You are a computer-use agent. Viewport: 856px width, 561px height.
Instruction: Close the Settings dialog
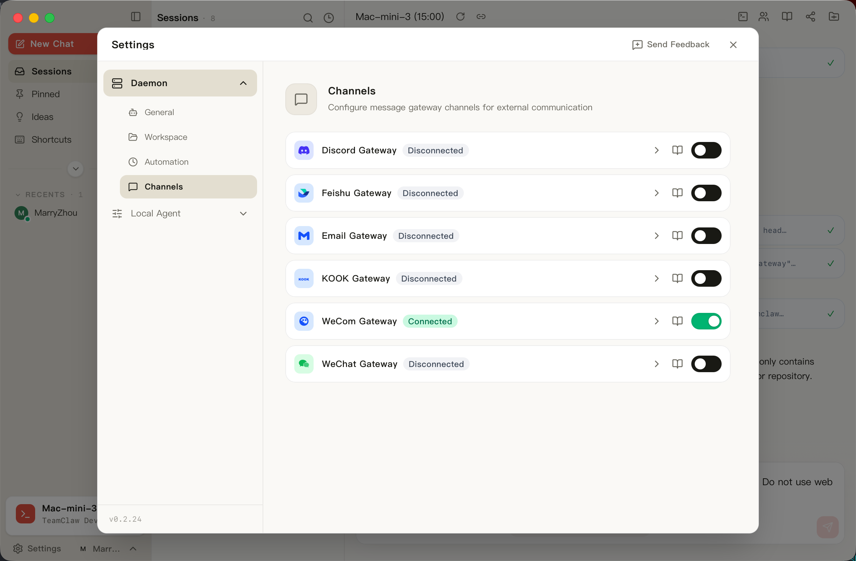click(733, 44)
